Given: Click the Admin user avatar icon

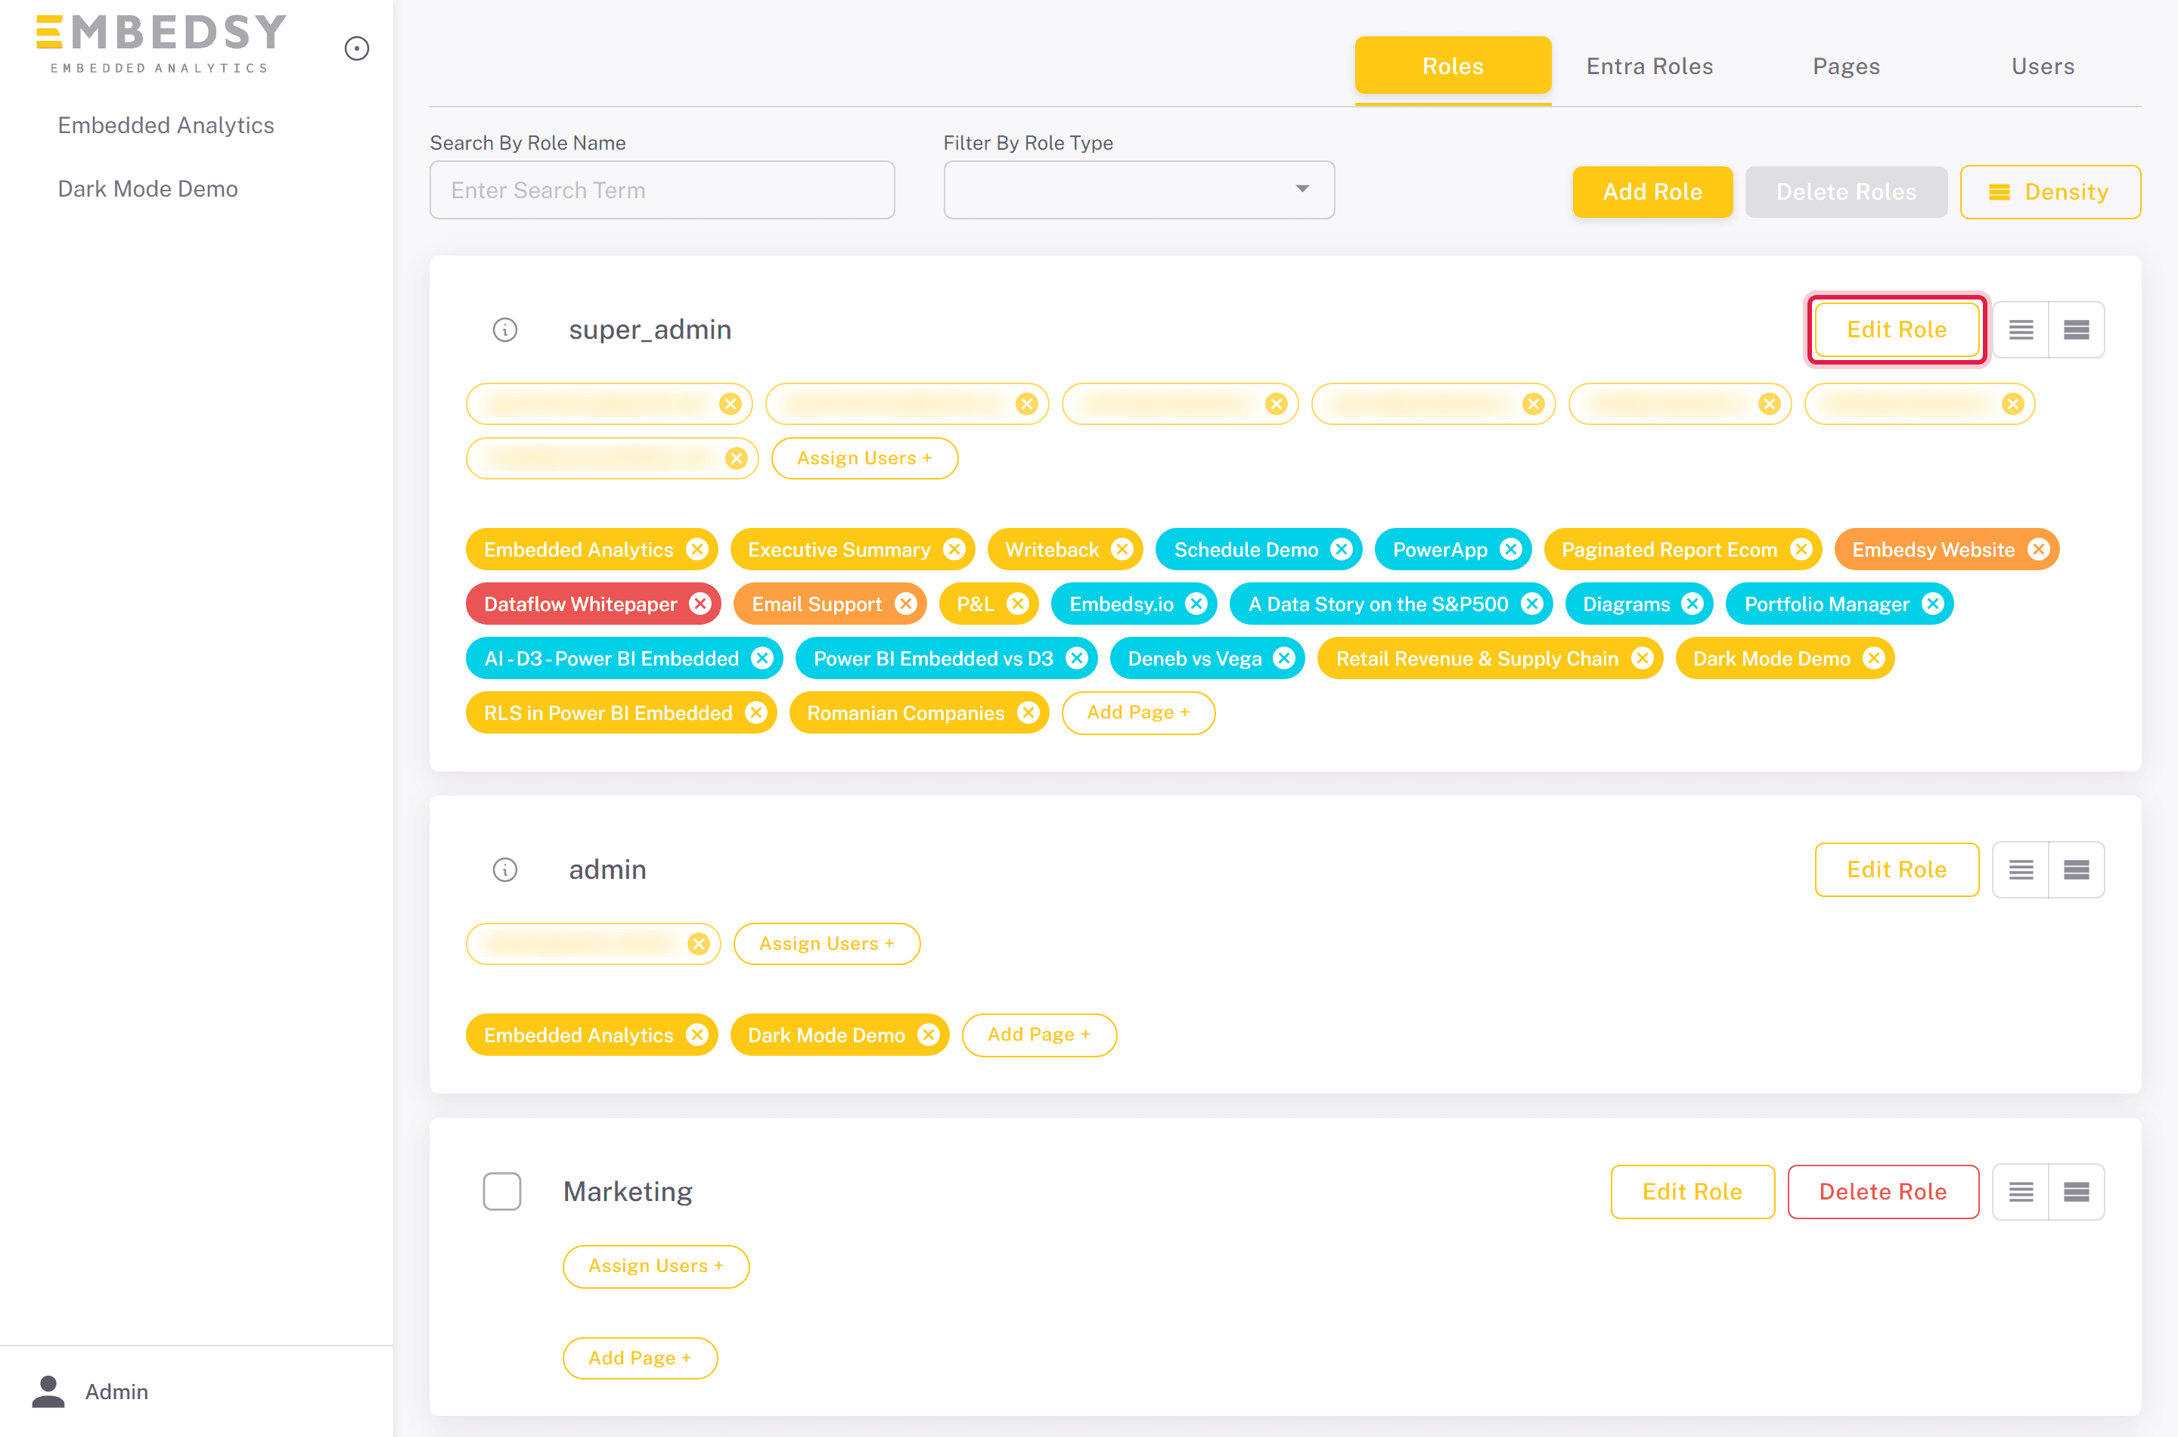Looking at the screenshot, I should (48, 1391).
